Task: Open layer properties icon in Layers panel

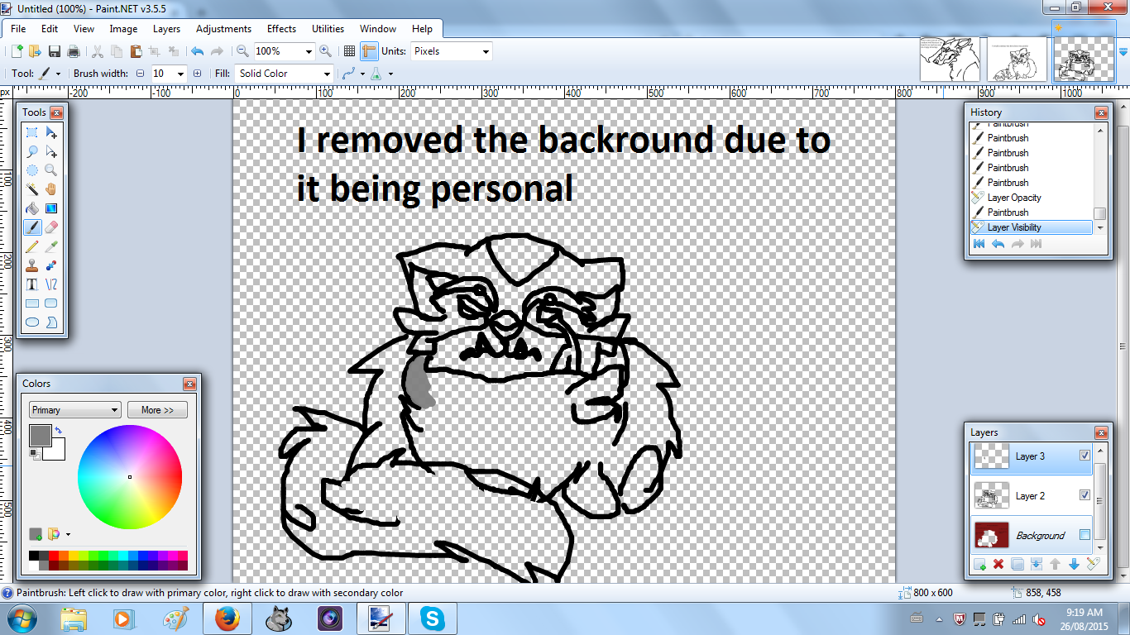Action: (x=1094, y=564)
